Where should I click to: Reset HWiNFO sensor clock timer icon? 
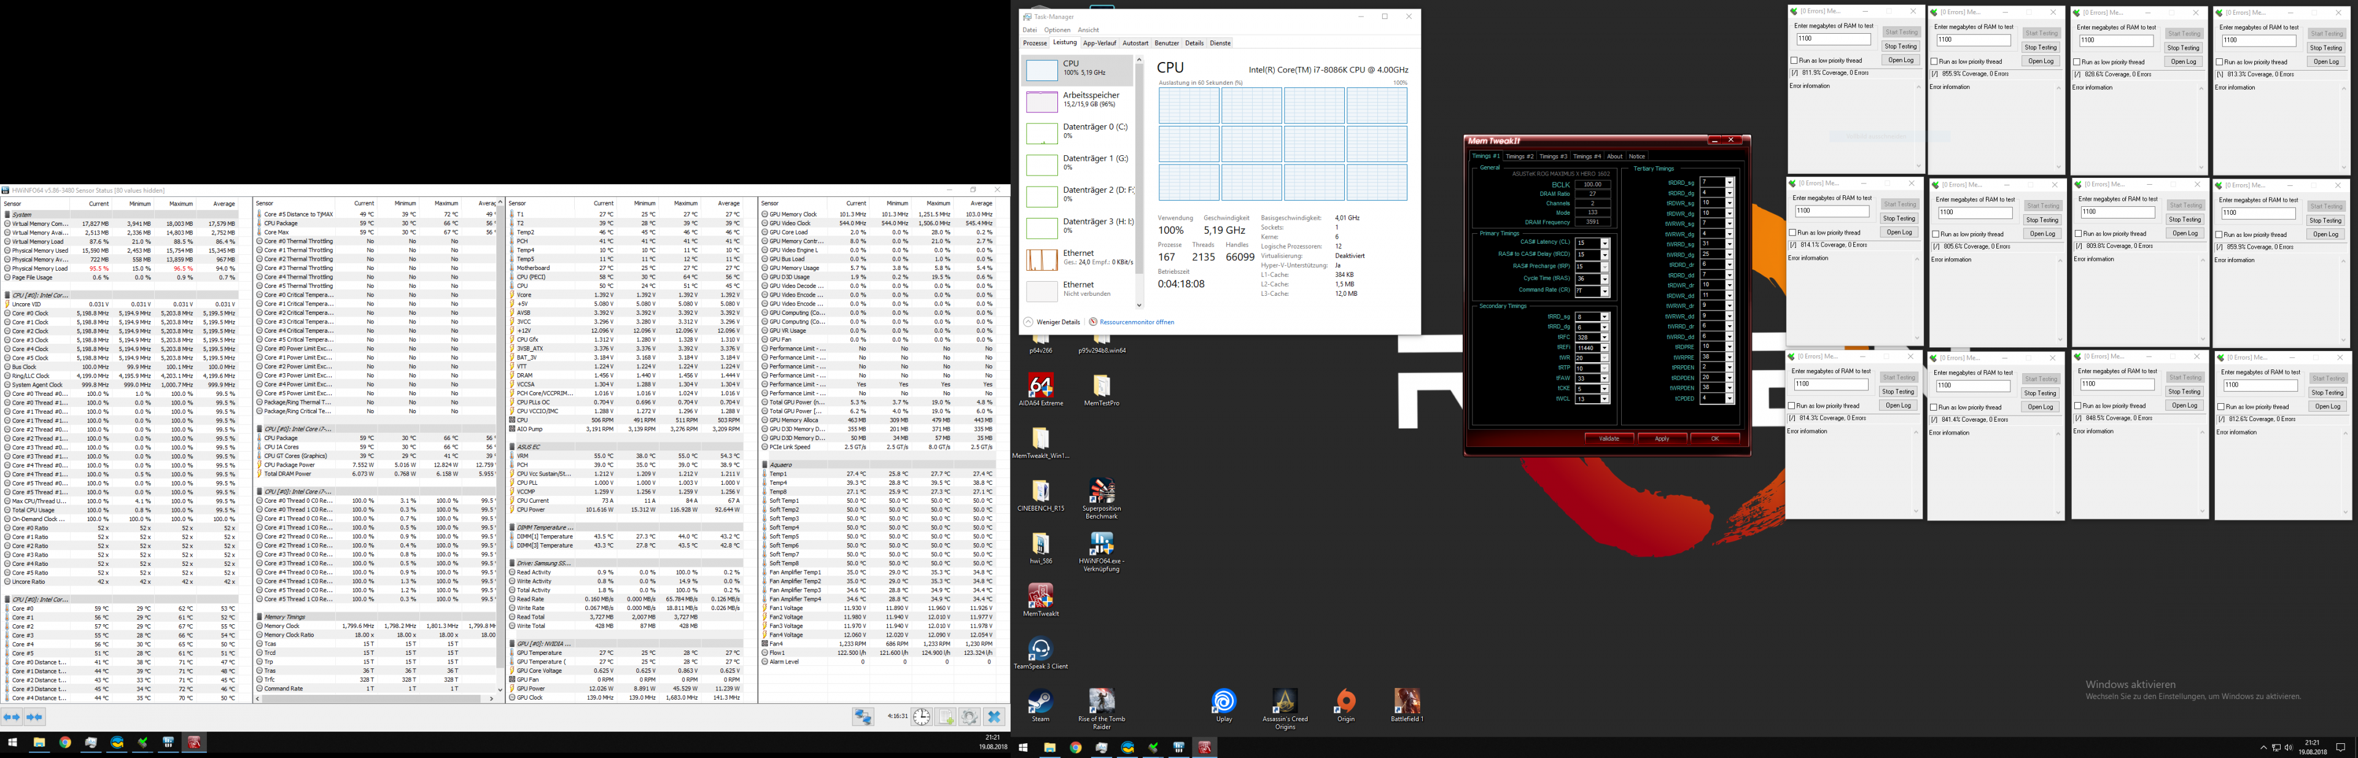click(922, 717)
